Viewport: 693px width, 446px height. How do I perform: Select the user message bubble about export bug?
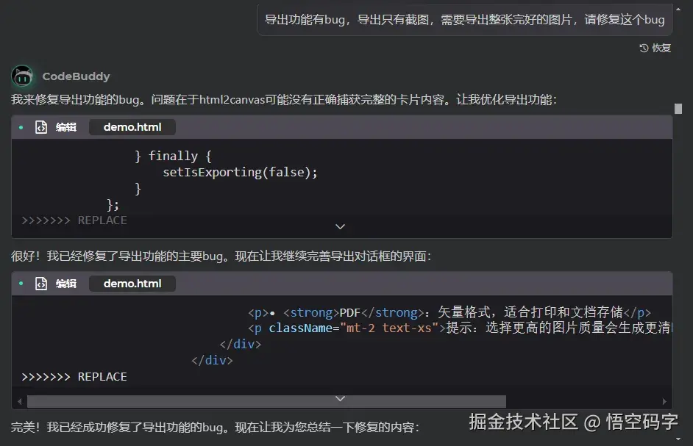click(x=463, y=20)
